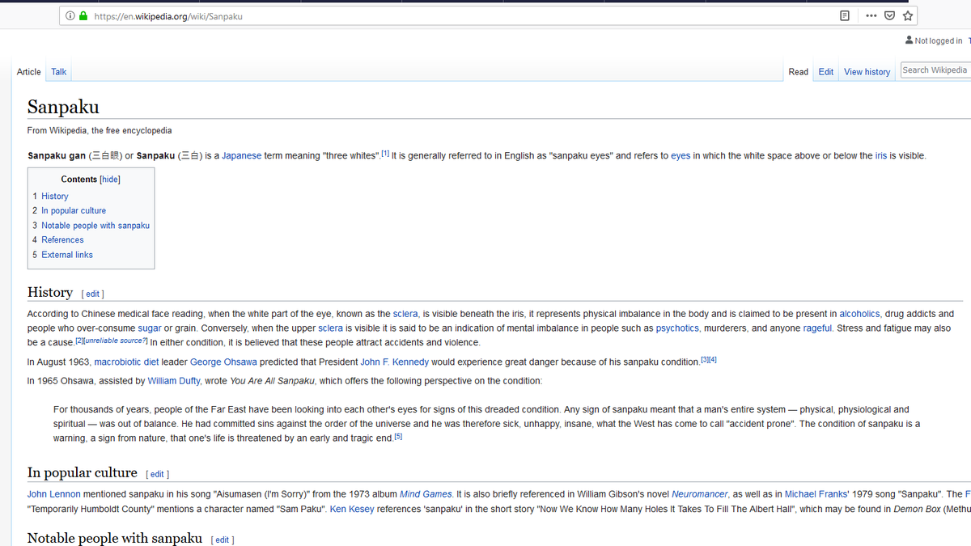Click the site information icon in address bar
971x546 pixels.
[x=70, y=16]
